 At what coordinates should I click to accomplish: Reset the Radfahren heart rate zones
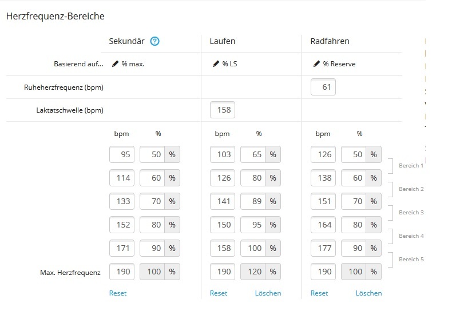(x=319, y=293)
